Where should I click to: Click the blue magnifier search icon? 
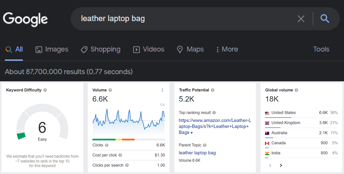point(325,19)
